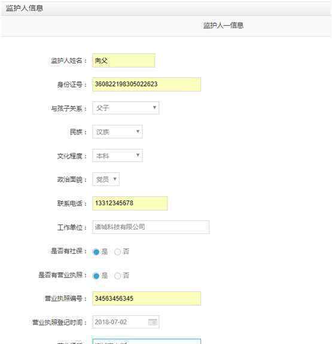The image size is (332, 344).
Task: Open the calendar icon for license registration date
Action: (153, 322)
